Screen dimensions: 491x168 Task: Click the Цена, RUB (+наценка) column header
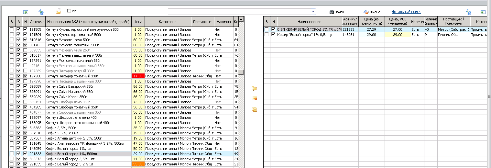click(x=398, y=22)
